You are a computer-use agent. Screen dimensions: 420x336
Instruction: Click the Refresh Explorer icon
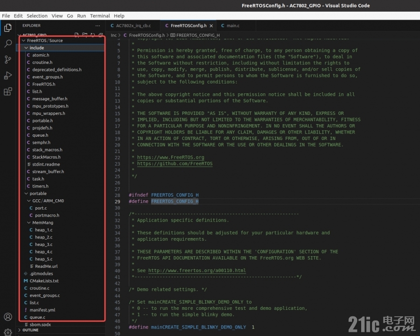click(x=93, y=35)
